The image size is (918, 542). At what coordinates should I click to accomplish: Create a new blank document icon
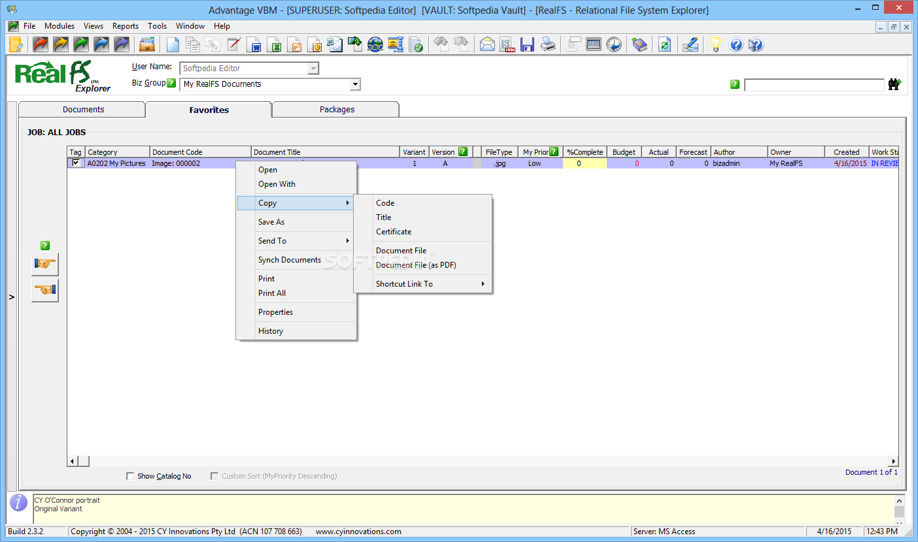(x=173, y=44)
